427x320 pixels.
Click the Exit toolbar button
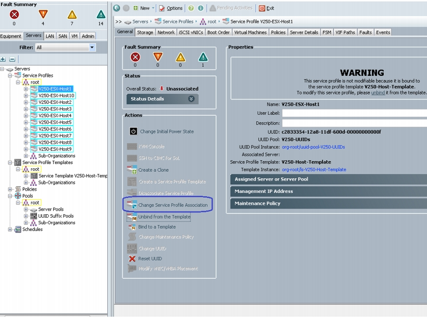[x=266, y=8]
